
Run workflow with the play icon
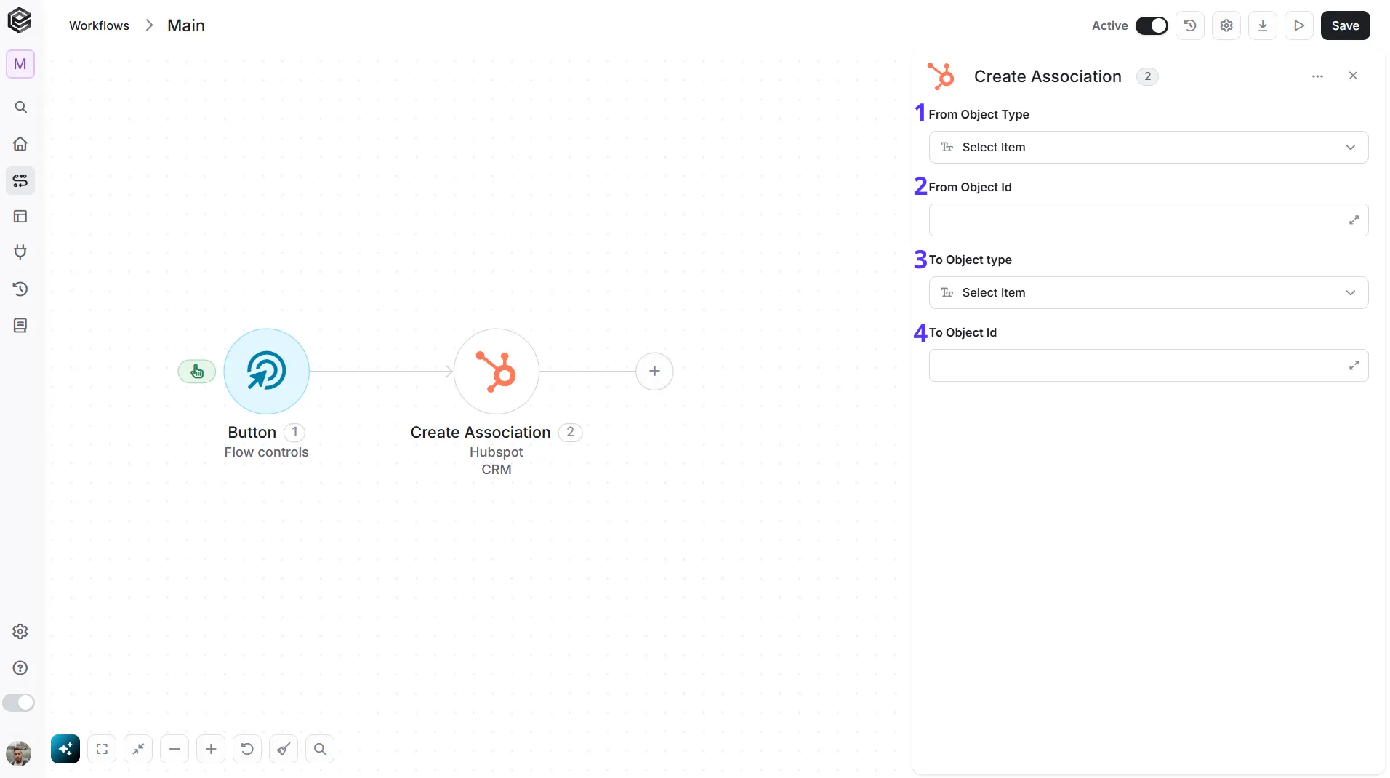tap(1299, 25)
